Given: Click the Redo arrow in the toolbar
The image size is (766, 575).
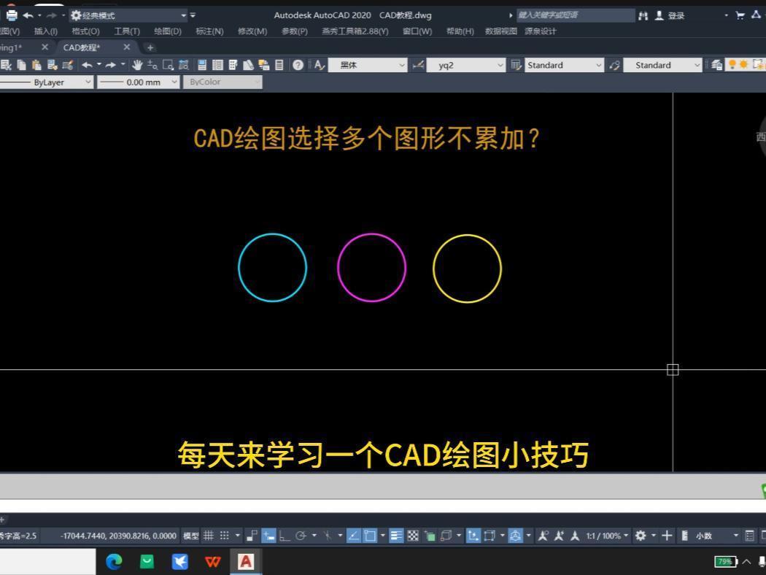Looking at the screenshot, I should (x=110, y=65).
